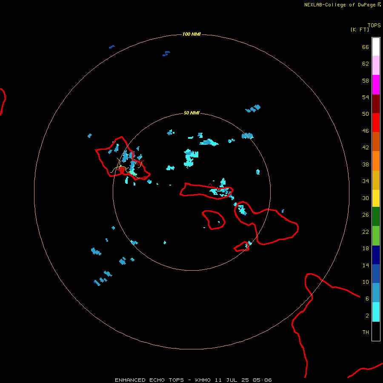Click the 14 legend value

click(x=366, y=265)
